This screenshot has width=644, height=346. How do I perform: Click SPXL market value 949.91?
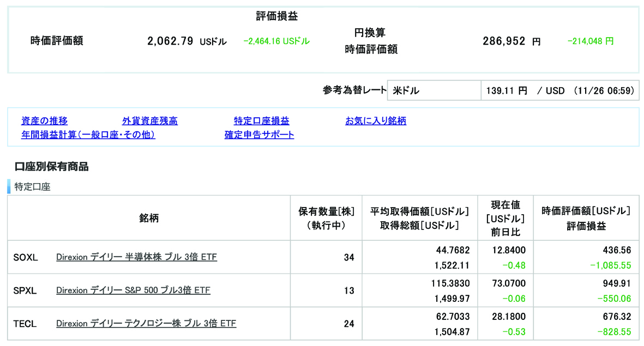coord(617,283)
